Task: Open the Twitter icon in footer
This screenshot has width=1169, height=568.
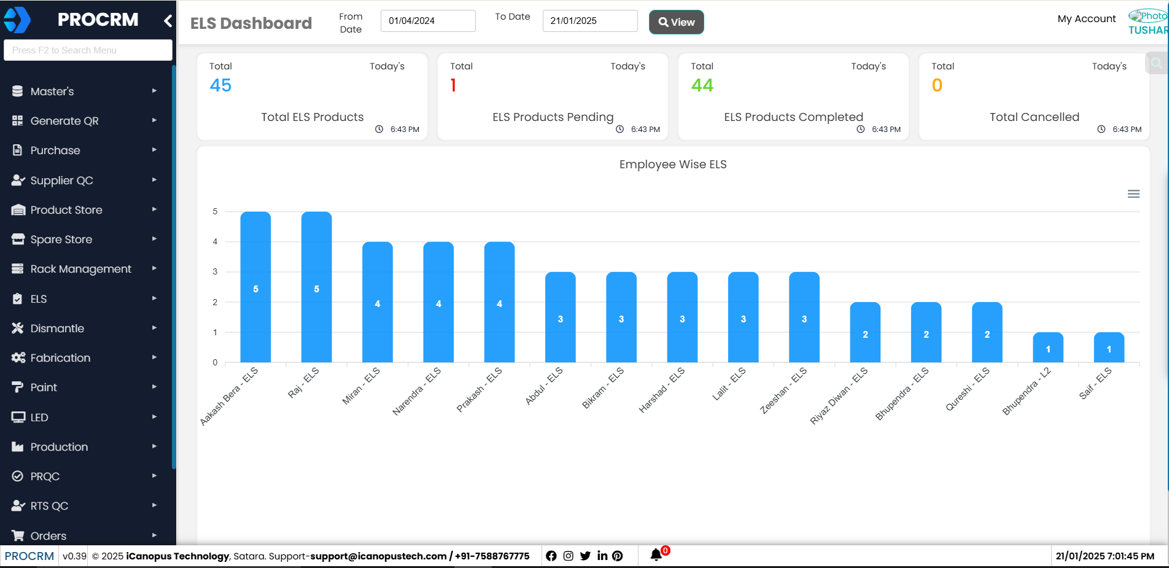Action: pyautogui.click(x=585, y=556)
